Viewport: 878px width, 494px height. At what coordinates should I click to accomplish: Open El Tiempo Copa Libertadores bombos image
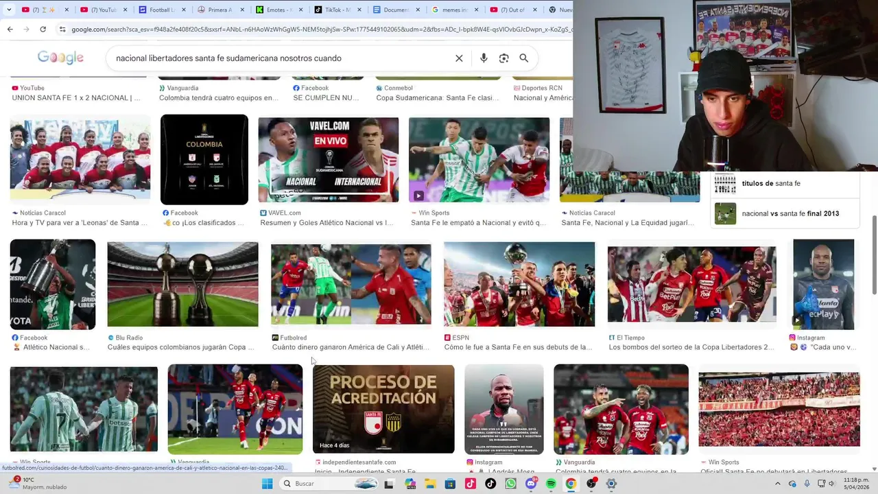(x=691, y=284)
